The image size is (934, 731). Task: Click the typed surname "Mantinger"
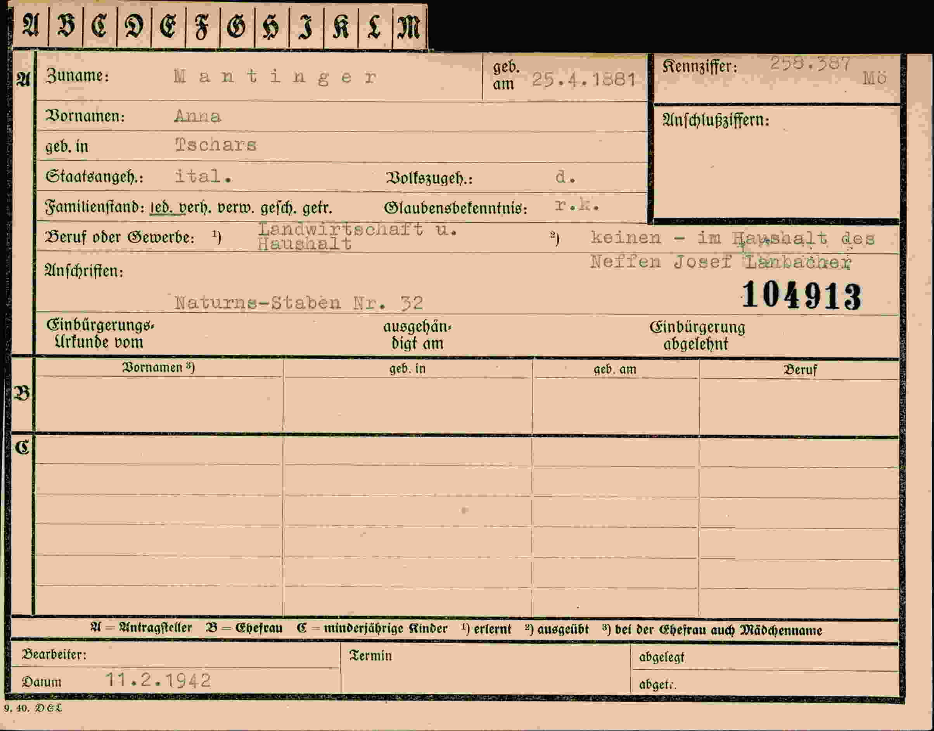point(275,77)
